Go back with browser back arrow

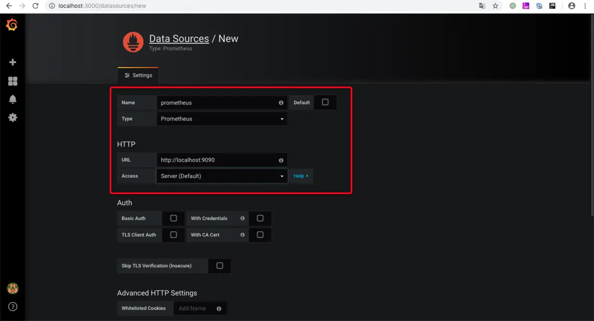9,6
